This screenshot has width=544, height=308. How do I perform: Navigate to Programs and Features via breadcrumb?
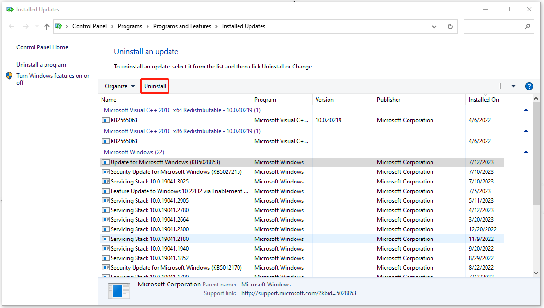coord(182,26)
